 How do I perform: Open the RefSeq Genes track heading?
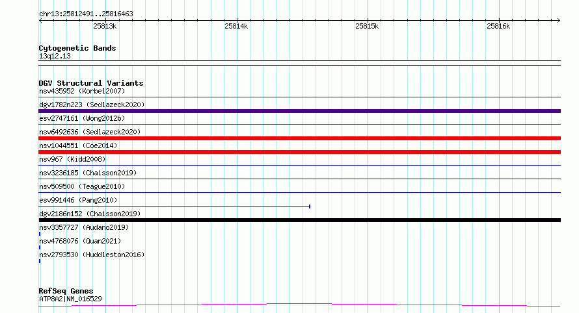(66, 291)
